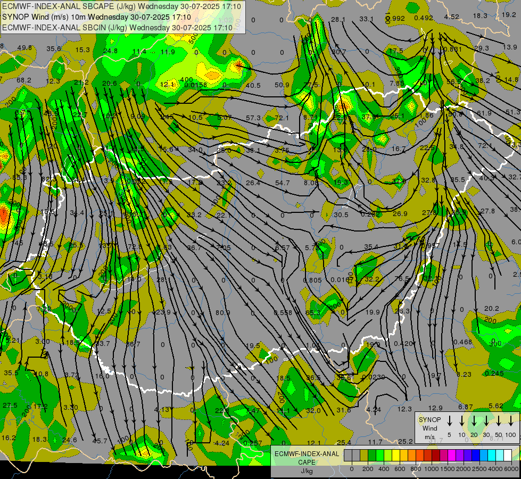
Task: Click the map value '16.2' at lower left
Action: click(9, 437)
